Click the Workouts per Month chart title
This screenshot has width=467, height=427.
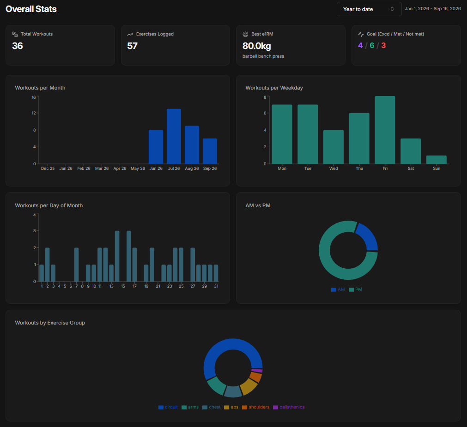click(40, 88)
